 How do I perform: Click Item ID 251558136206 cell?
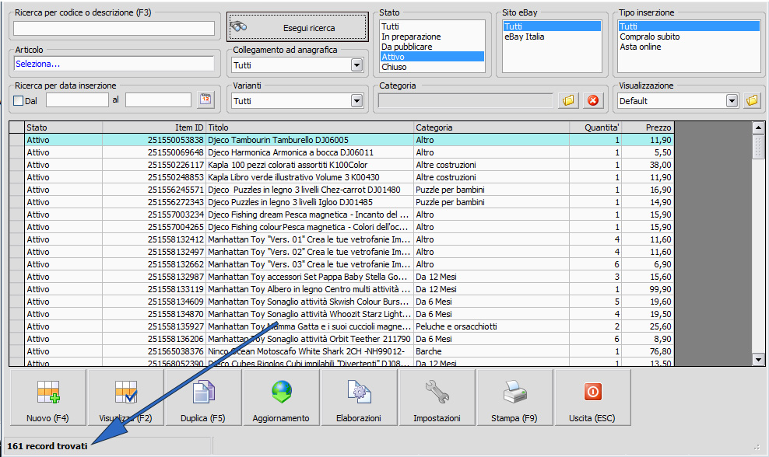click(x=154, y=339)
